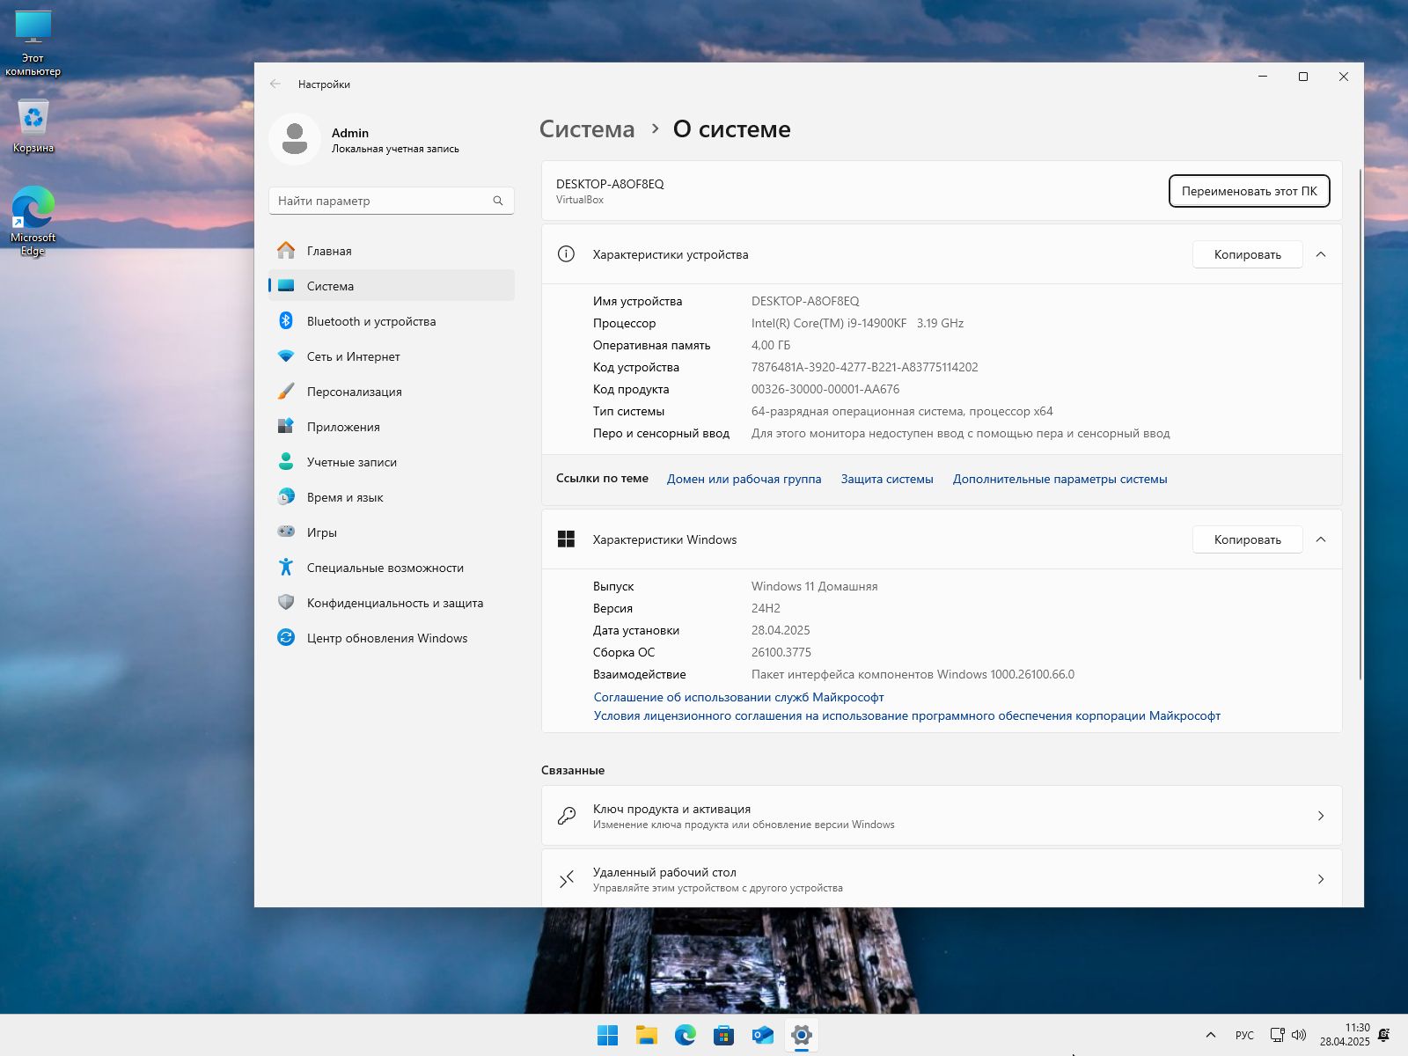Image resolution: width=1408 pixels, height=1056 pixels.
Task: Click the Найти параметр search field
Action: click(x=392, y=201)
